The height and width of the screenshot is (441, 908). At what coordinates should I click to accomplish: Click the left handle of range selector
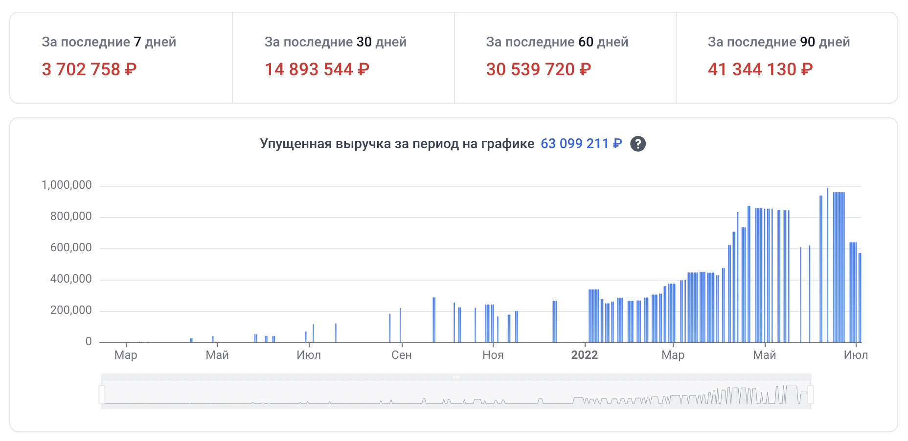tap(102, 395)
